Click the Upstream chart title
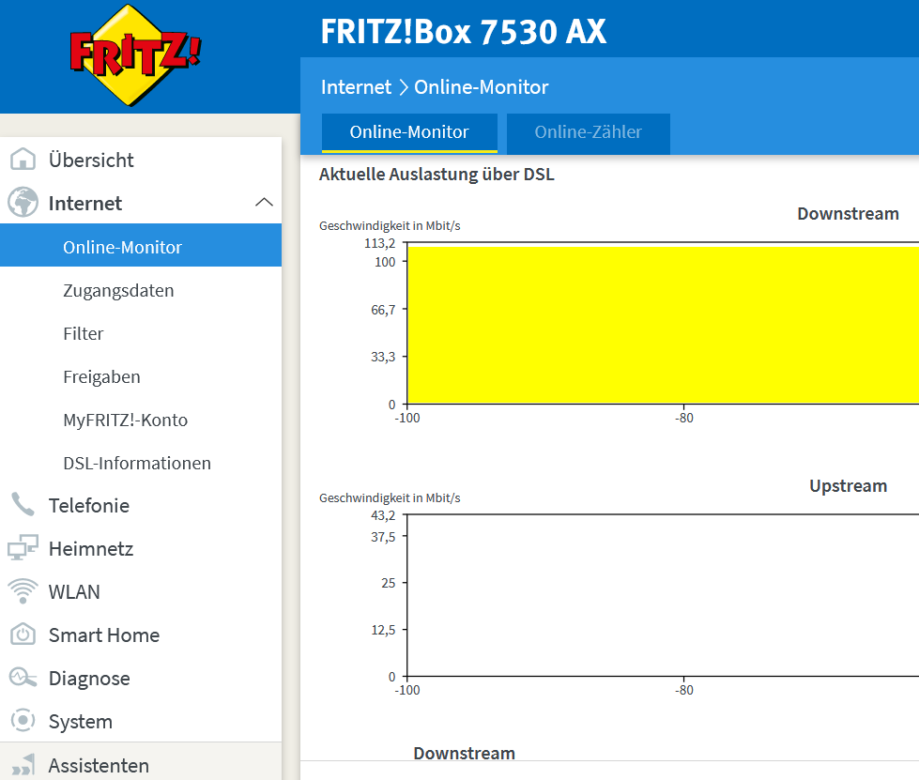This screenshot has height=780, width=919. pyautogui.click(x=848, y=486)
